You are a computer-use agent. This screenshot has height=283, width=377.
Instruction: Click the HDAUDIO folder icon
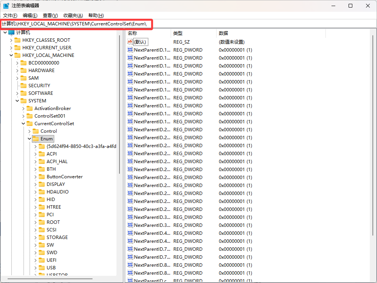[x=42, y=192]
